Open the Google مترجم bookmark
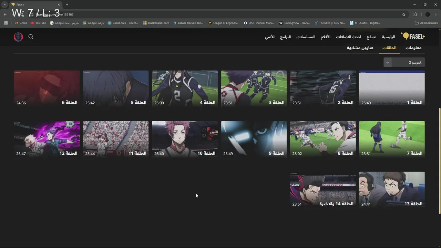Image resolution: width=441 pixels, height=248 pixels. tap(64, 23)
